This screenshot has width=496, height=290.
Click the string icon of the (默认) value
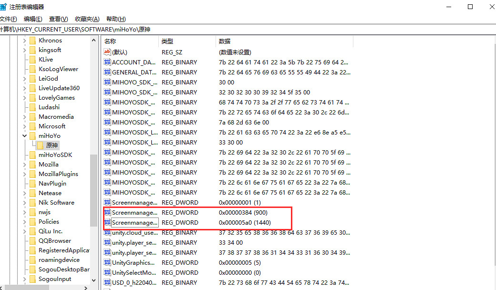click(x=107, y=52)
